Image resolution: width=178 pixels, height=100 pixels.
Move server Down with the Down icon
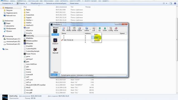(105, 29)
